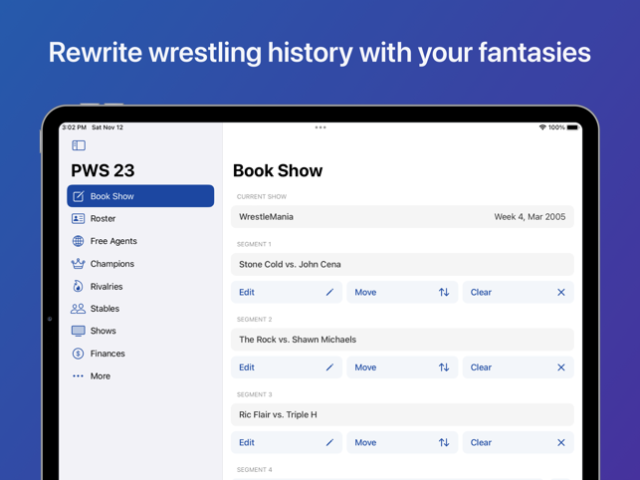The width and height of the screenshot is (640, 480).
Task: Click the Wi-Fi status icon
Action: pyautogui.click(x=542, y=127)
